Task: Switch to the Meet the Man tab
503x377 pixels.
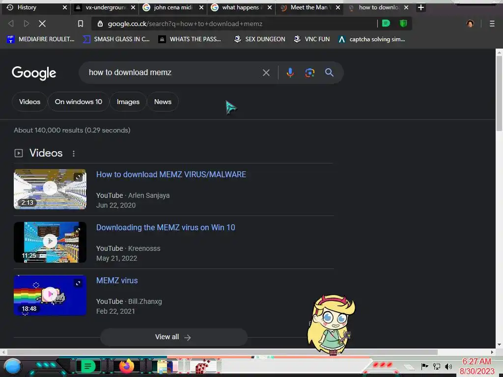Action: (309, 7)
